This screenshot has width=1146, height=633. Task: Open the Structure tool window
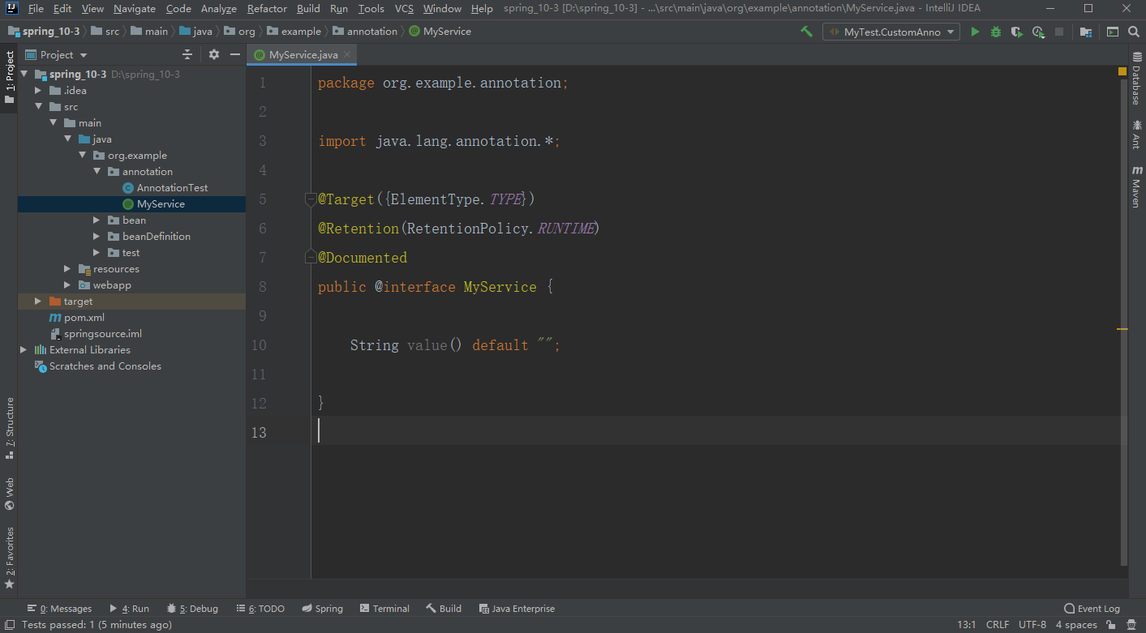coord(9,428)
